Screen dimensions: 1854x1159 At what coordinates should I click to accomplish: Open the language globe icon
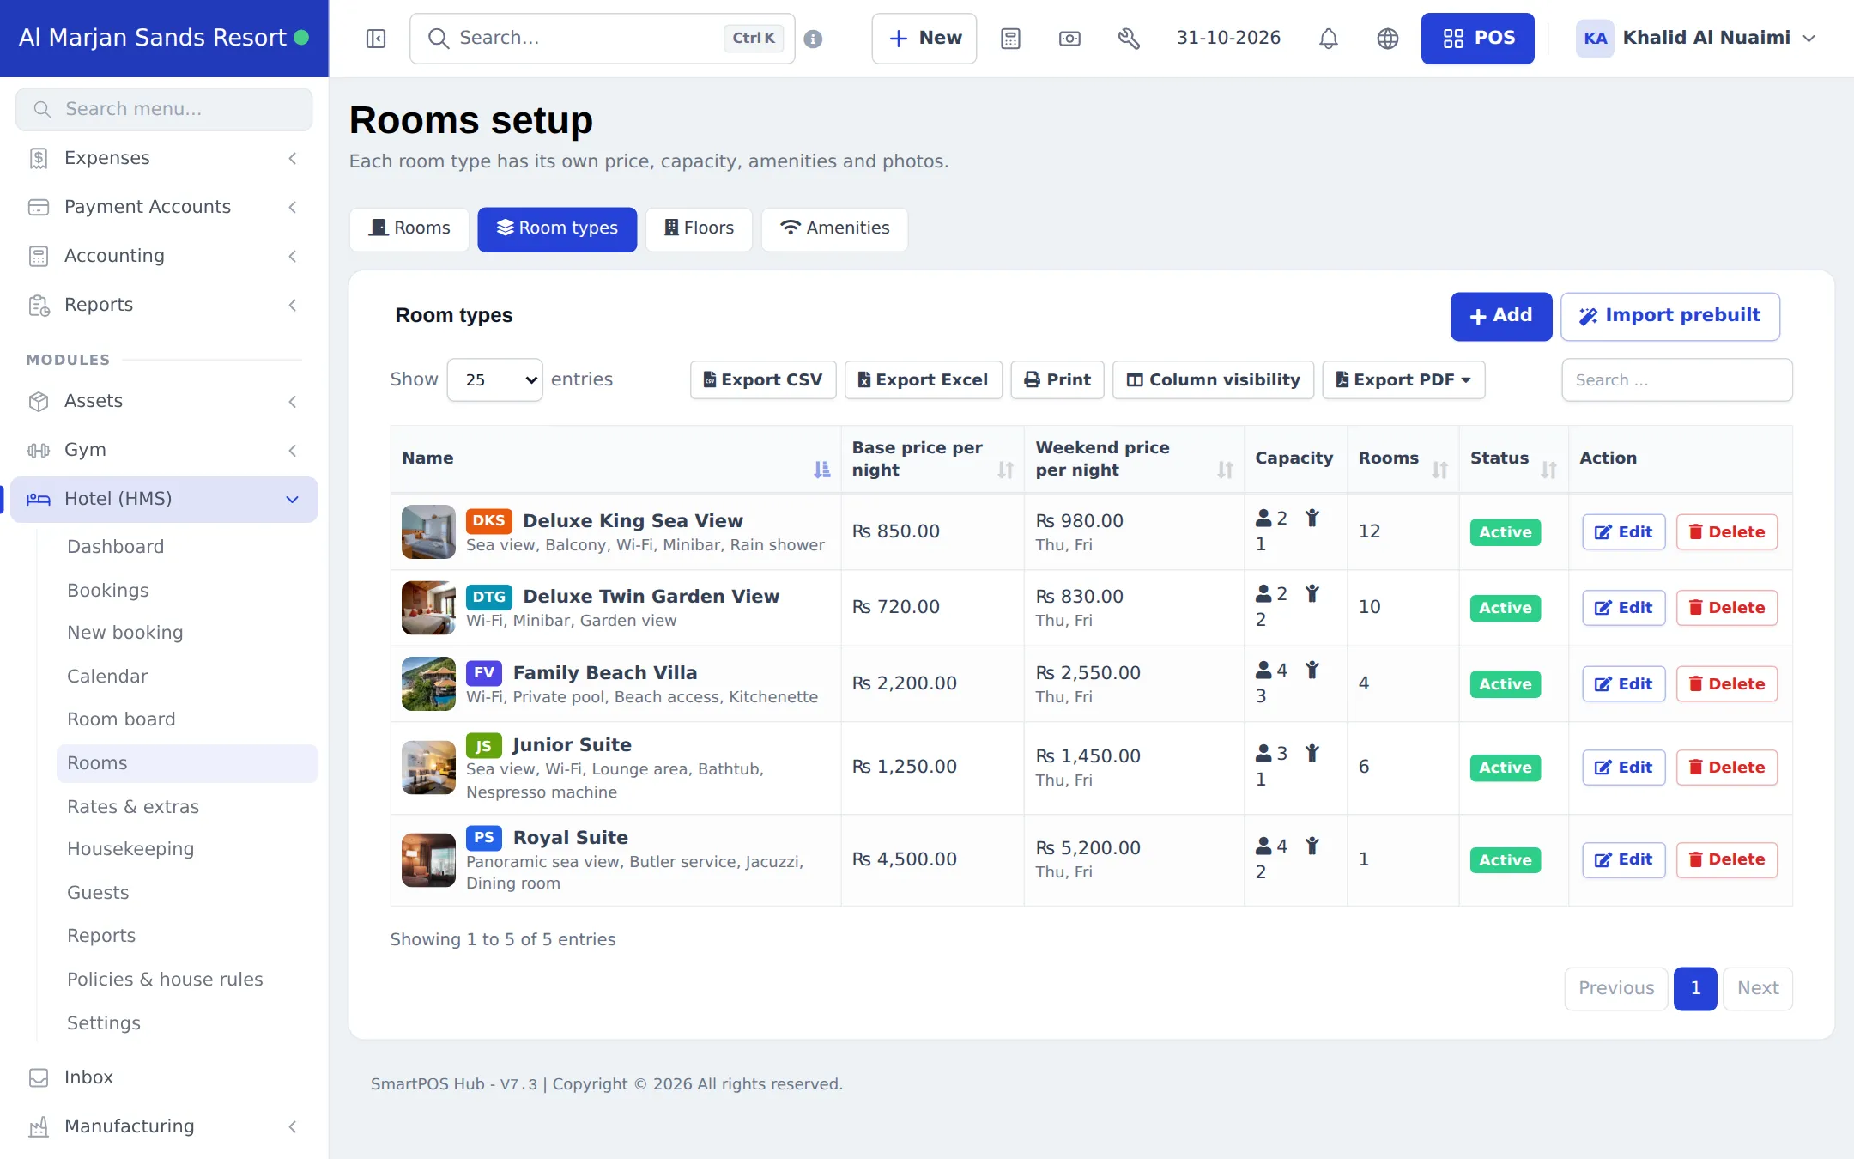(1387, 39)
